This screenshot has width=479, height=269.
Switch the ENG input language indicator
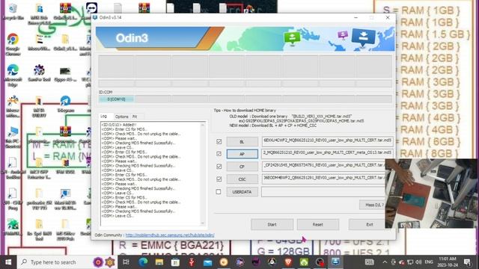(429, 262)
